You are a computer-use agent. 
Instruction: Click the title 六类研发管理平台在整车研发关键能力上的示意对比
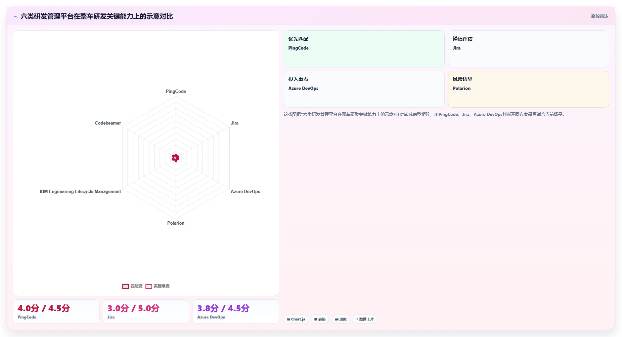97,17
